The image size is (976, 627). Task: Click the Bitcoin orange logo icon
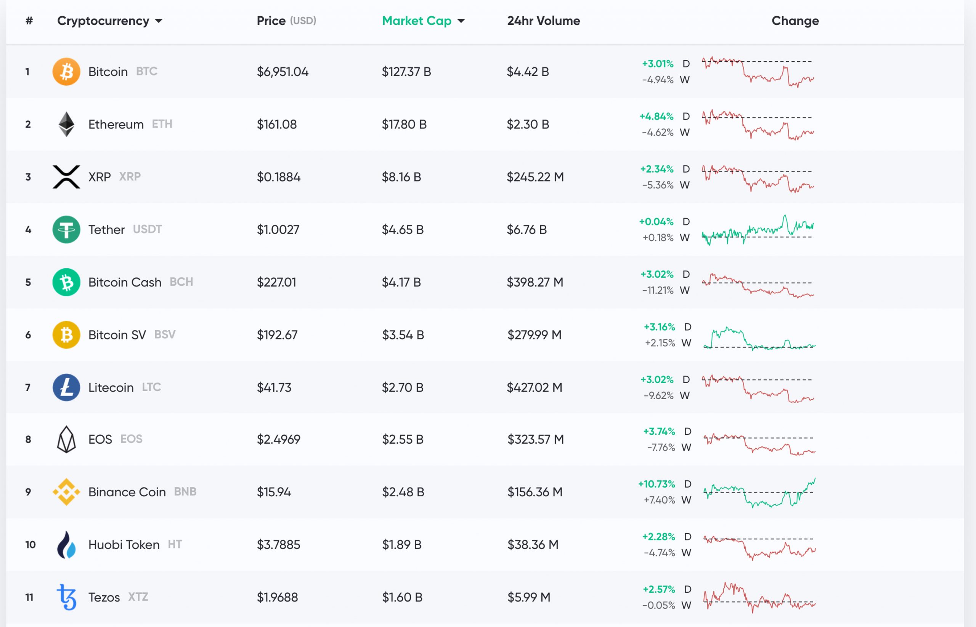pyautogui.click(x=66, y=72)
